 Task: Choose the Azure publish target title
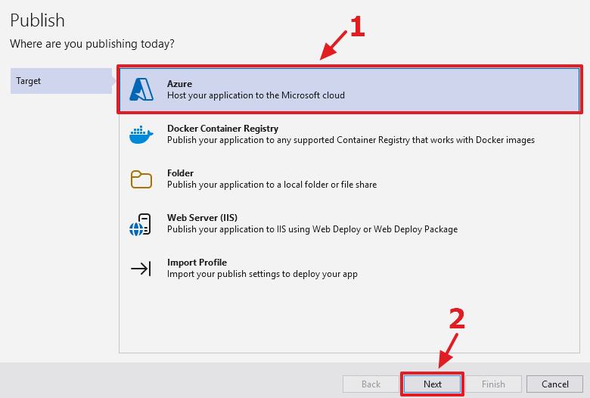(179, 84)
